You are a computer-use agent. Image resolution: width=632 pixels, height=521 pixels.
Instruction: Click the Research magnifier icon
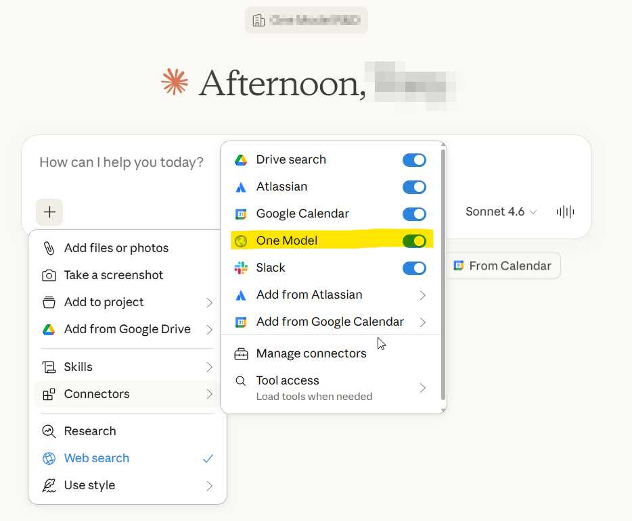coord(49,431)
